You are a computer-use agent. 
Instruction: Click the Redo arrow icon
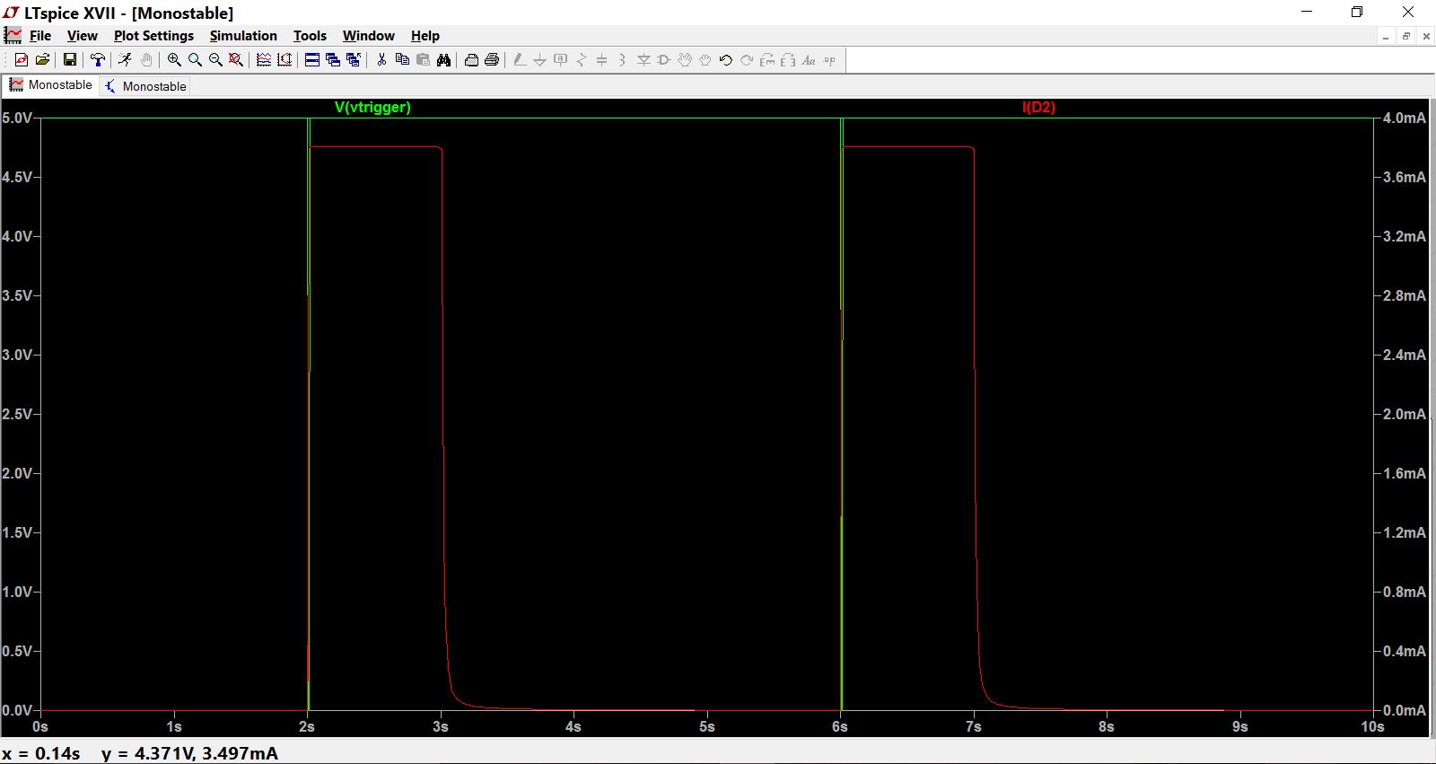[747, 60]
